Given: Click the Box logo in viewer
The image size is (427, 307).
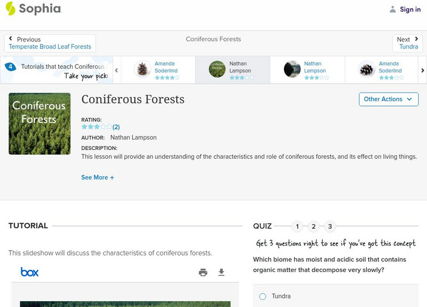Looking at the screenshot, I should (30, 272).
